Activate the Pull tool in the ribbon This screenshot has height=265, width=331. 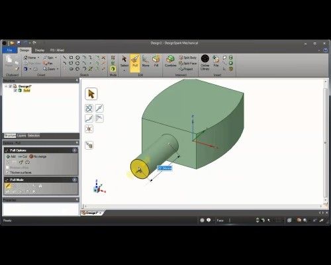tap(135, 63)
